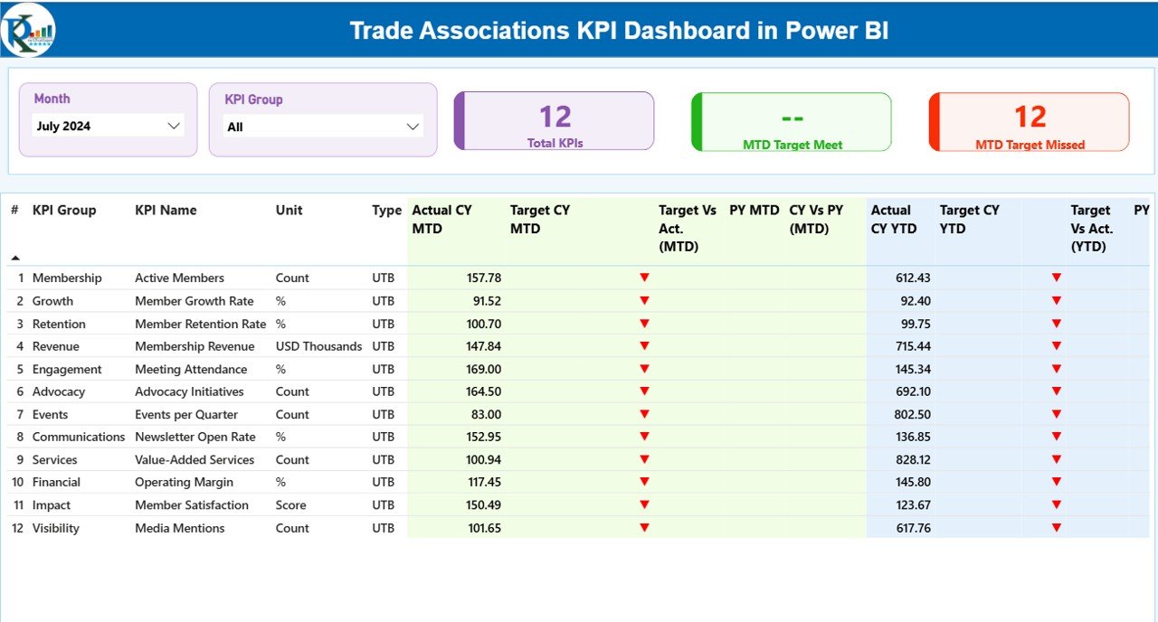Sort the table by KPI Name header

pyautogui.click(x=166, y=210)
